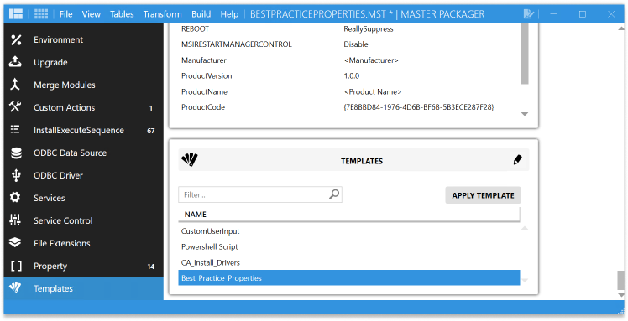Select ODBC Driver in sidebar
628x321 pixels.
point(84,175)
